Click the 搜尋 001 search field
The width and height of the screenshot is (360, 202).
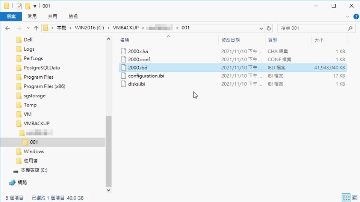pyautogui.click(x=312, y=28)
